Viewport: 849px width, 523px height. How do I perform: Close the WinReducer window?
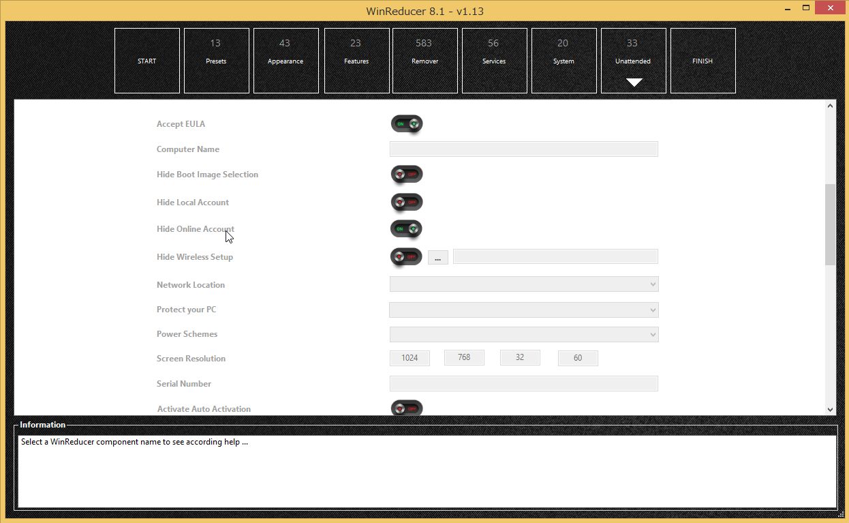tap(831, 8)
